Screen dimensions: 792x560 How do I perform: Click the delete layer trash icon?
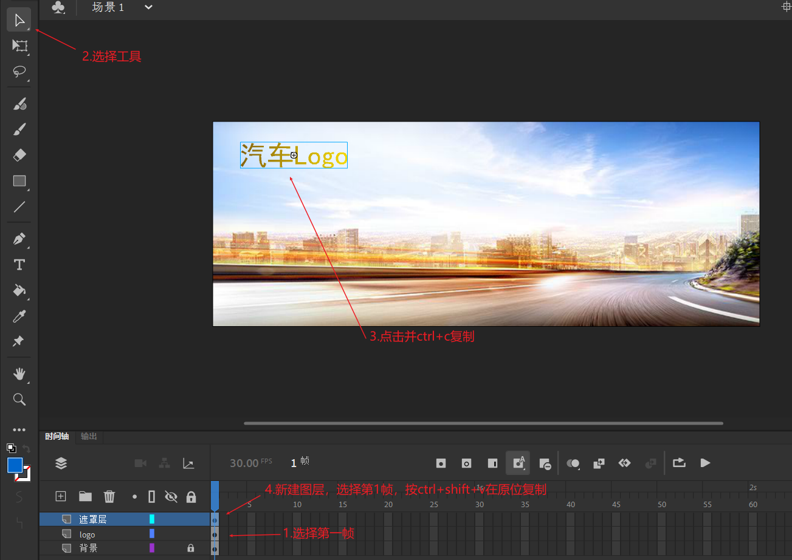(109, 496)
